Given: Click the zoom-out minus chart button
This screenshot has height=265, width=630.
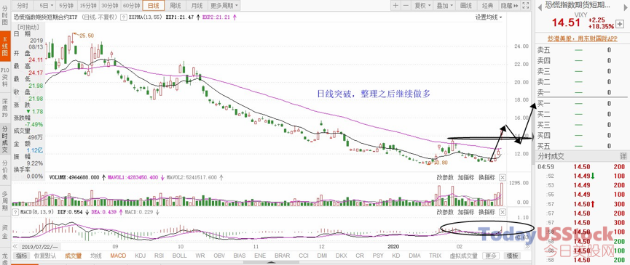Looking at the screenshot, I should [406, 5].
